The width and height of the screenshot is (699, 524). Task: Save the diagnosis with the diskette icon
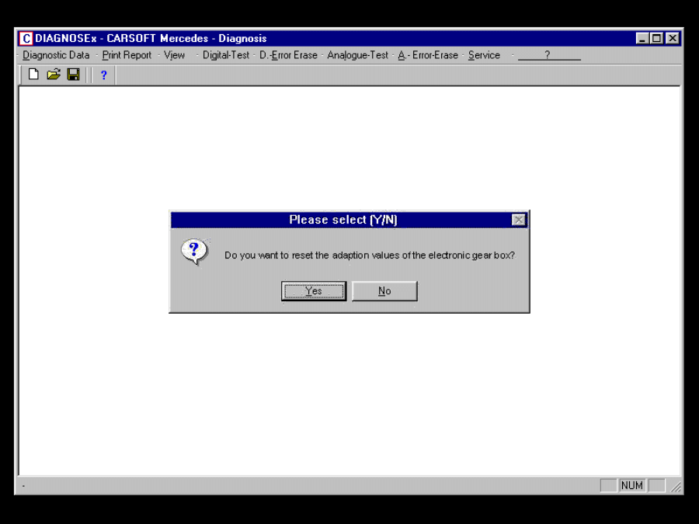click(73, 75)
